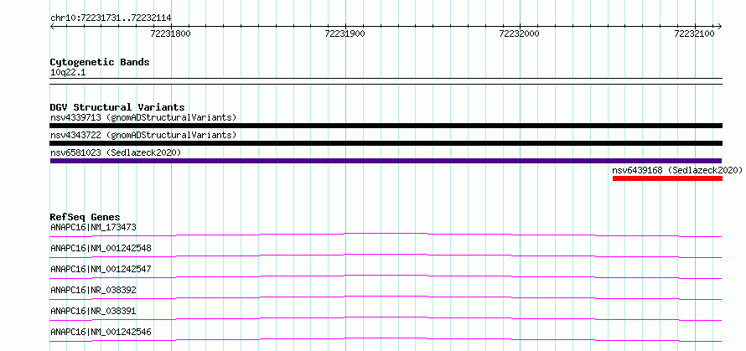Click the ANAPC16|NM_001242547 transcript label
Viewport: 746px width, 351px height.
pos(101,269)
